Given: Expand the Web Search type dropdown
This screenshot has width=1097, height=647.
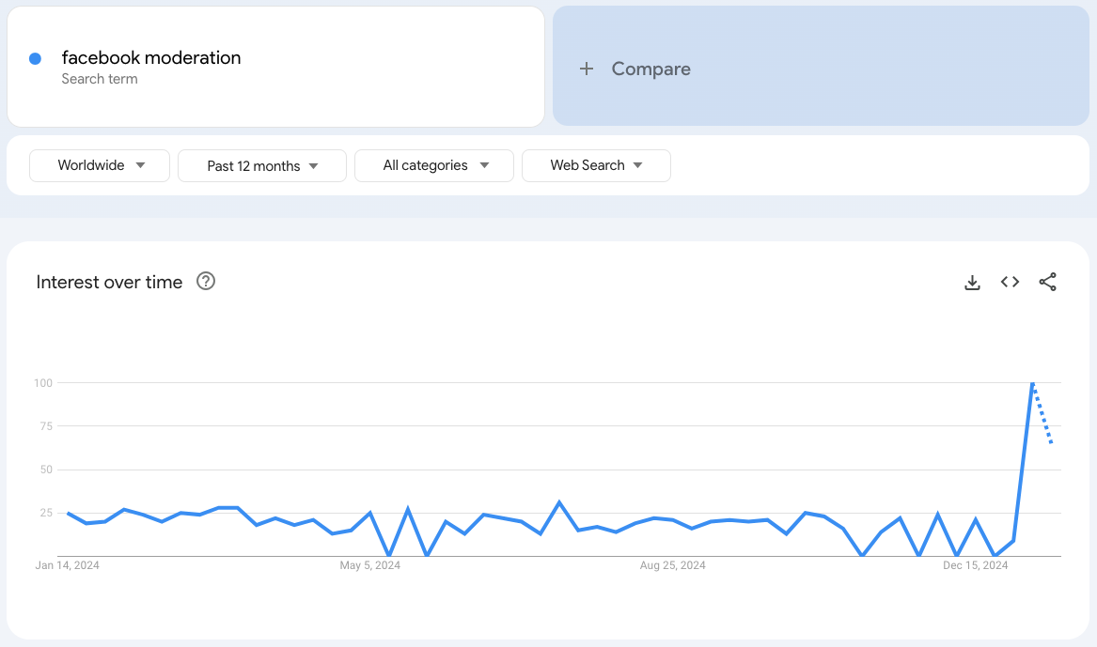Looking at the screenshot, I should tap(596, 165).
